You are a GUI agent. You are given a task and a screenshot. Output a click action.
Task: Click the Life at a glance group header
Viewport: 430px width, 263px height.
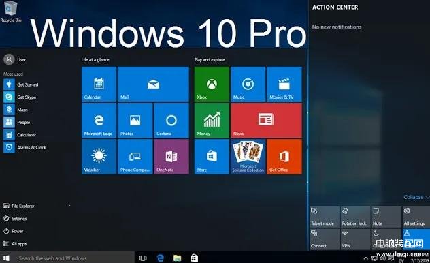click(95, 59)
